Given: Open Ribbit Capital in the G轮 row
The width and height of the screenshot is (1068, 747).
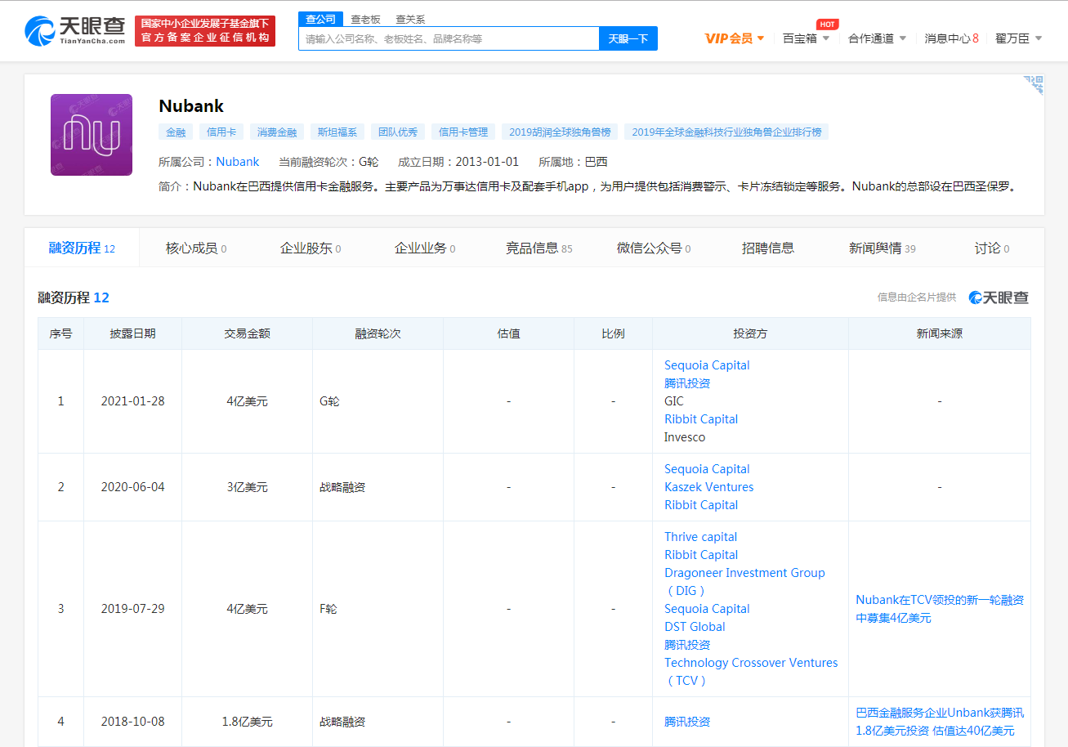Looking at the screenshot, I should (701, 419).
